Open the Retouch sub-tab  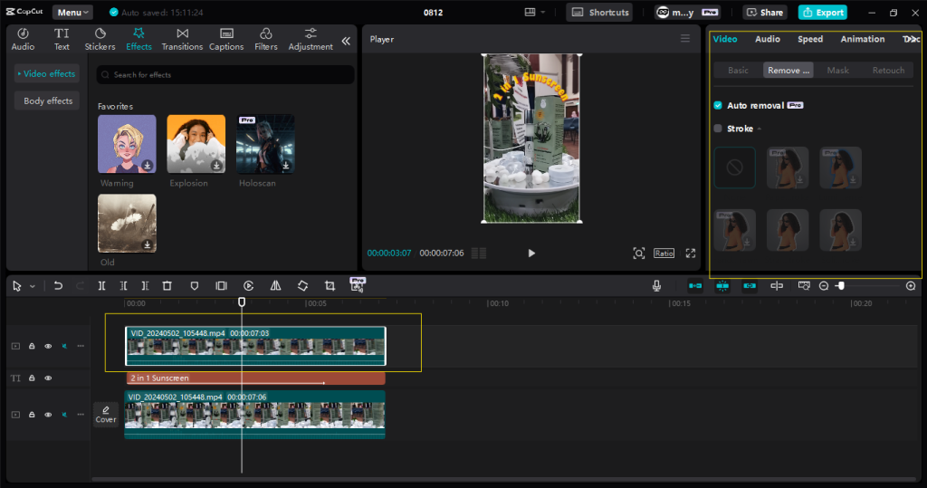(x=888, y=71)
